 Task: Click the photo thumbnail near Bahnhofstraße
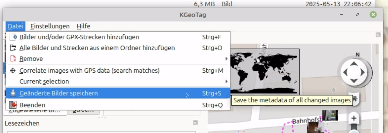(x=330, y=115)
